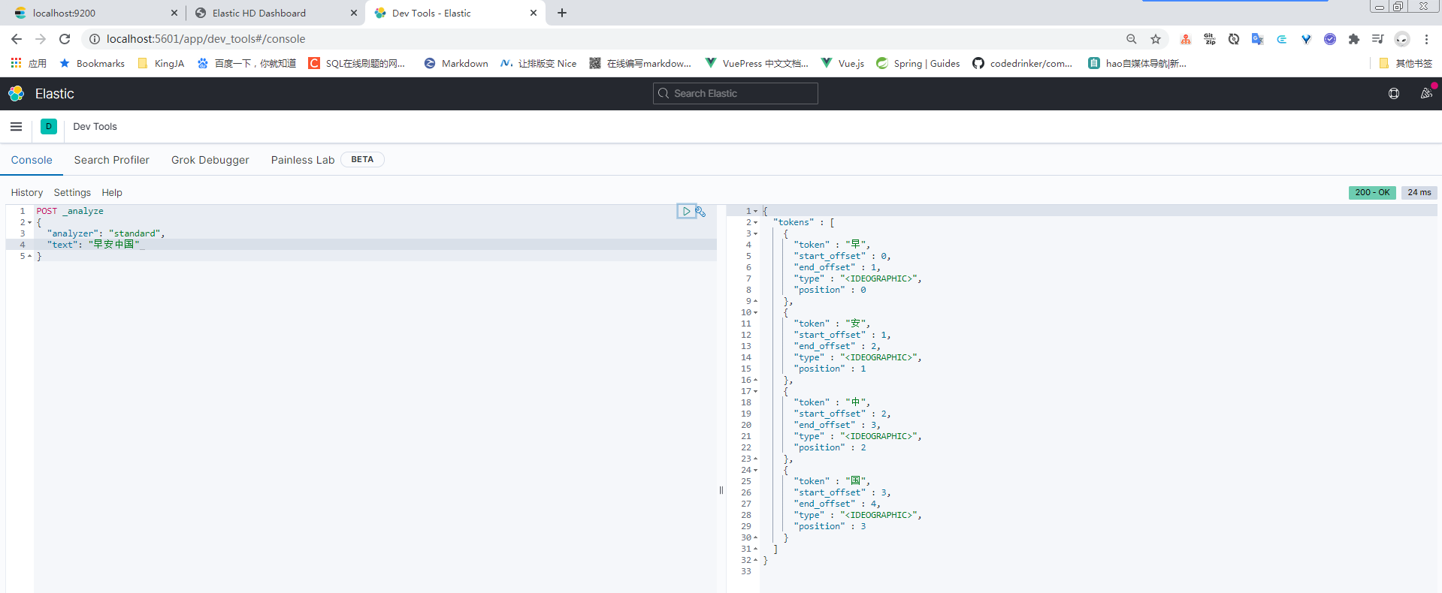Open console History
This screenshot has width=1442, height=593.
click(x=27, y=193)
